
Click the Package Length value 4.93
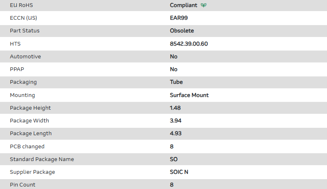175,134
